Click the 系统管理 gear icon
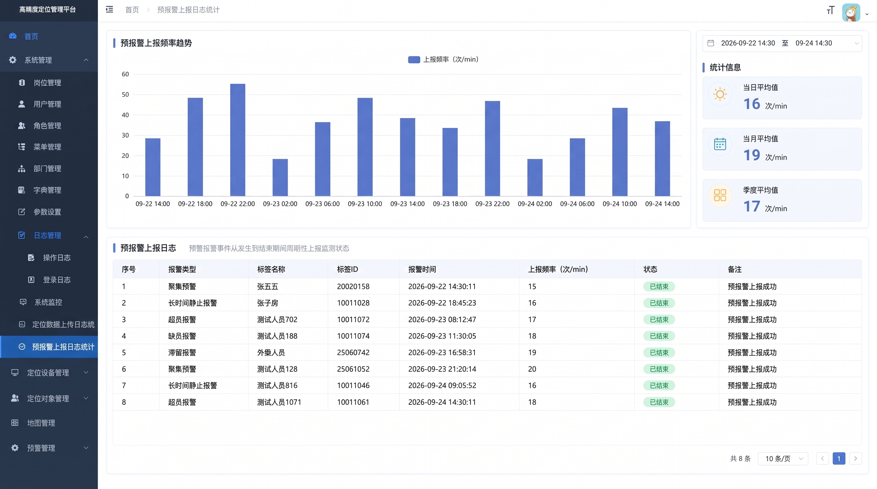 click(x=13, y=60)
